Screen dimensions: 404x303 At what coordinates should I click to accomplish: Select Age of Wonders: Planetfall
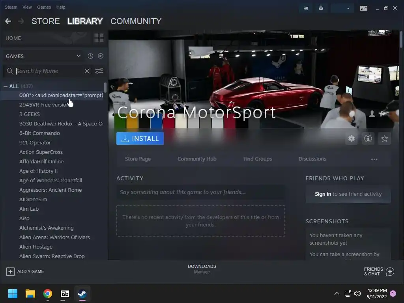[x=50, y=181]
